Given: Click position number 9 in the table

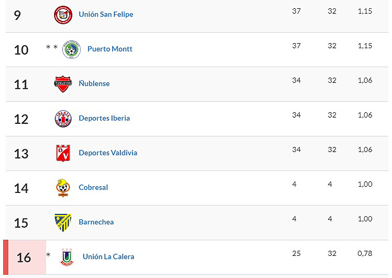Looking at the screenshot, I should pos(17,15).
